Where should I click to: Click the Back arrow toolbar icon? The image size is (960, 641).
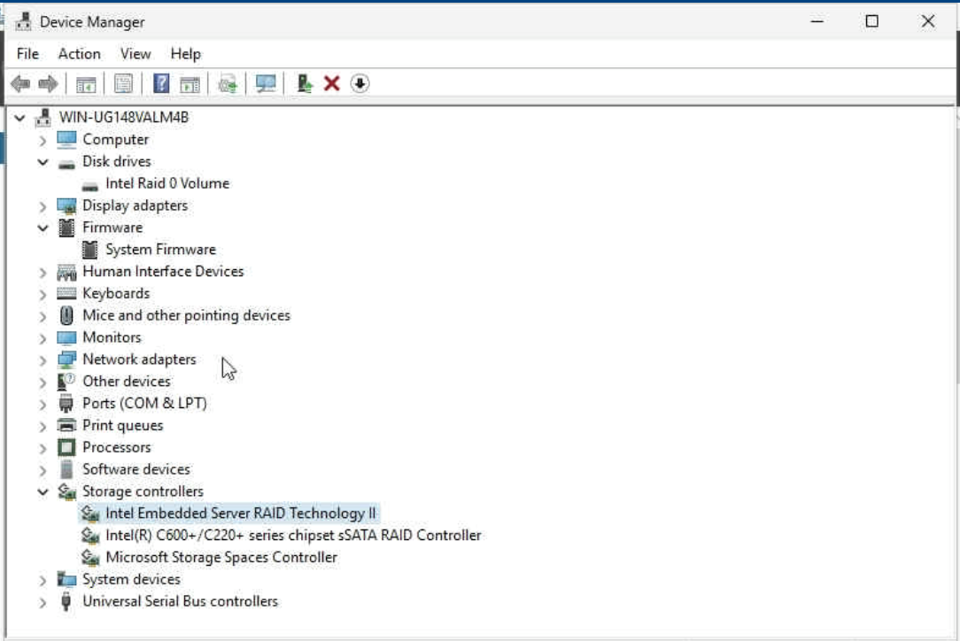pos(21,83)
